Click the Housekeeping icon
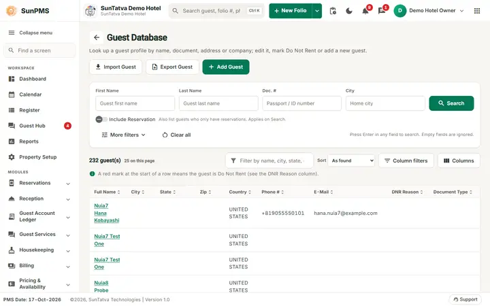Image resolution: width=490 pixels, height=306 pixels. (x=12, y=250)
